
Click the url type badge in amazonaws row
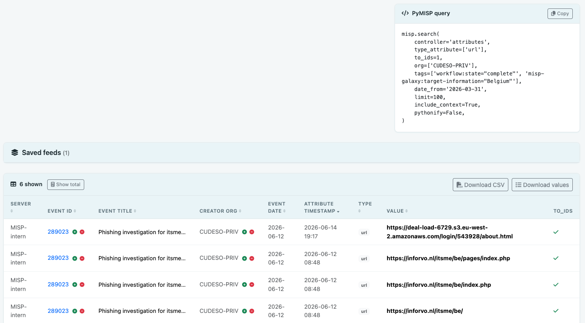pos(364,232)
